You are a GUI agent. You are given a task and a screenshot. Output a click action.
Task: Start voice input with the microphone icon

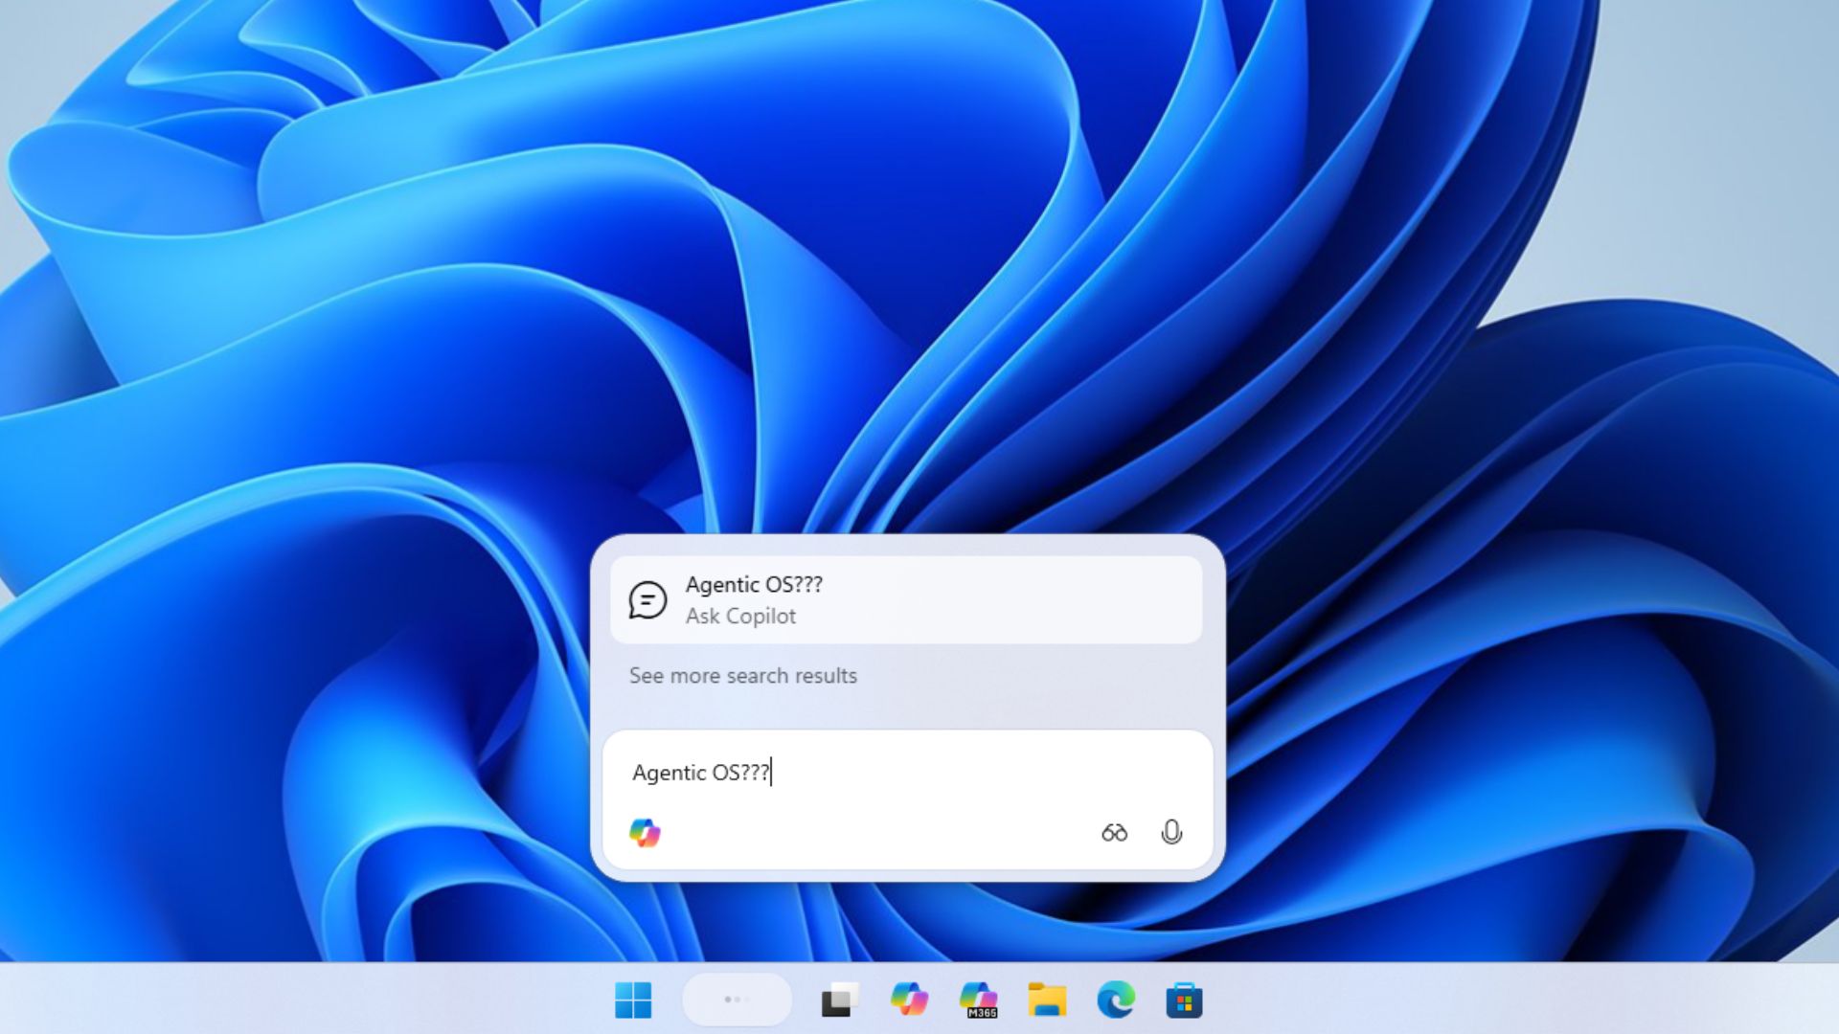[x=1170, y=832]
